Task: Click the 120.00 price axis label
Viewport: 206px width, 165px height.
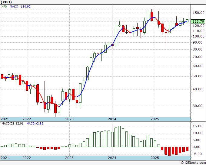Action: click(x=198, y=26)
